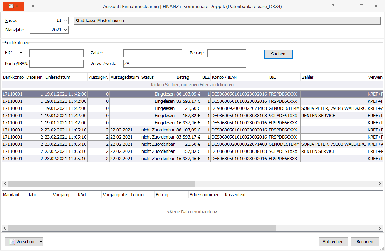Screen dimensions: 385x251
Task: Click the lower grid's left scroll arrow
Action: [5, 228]
